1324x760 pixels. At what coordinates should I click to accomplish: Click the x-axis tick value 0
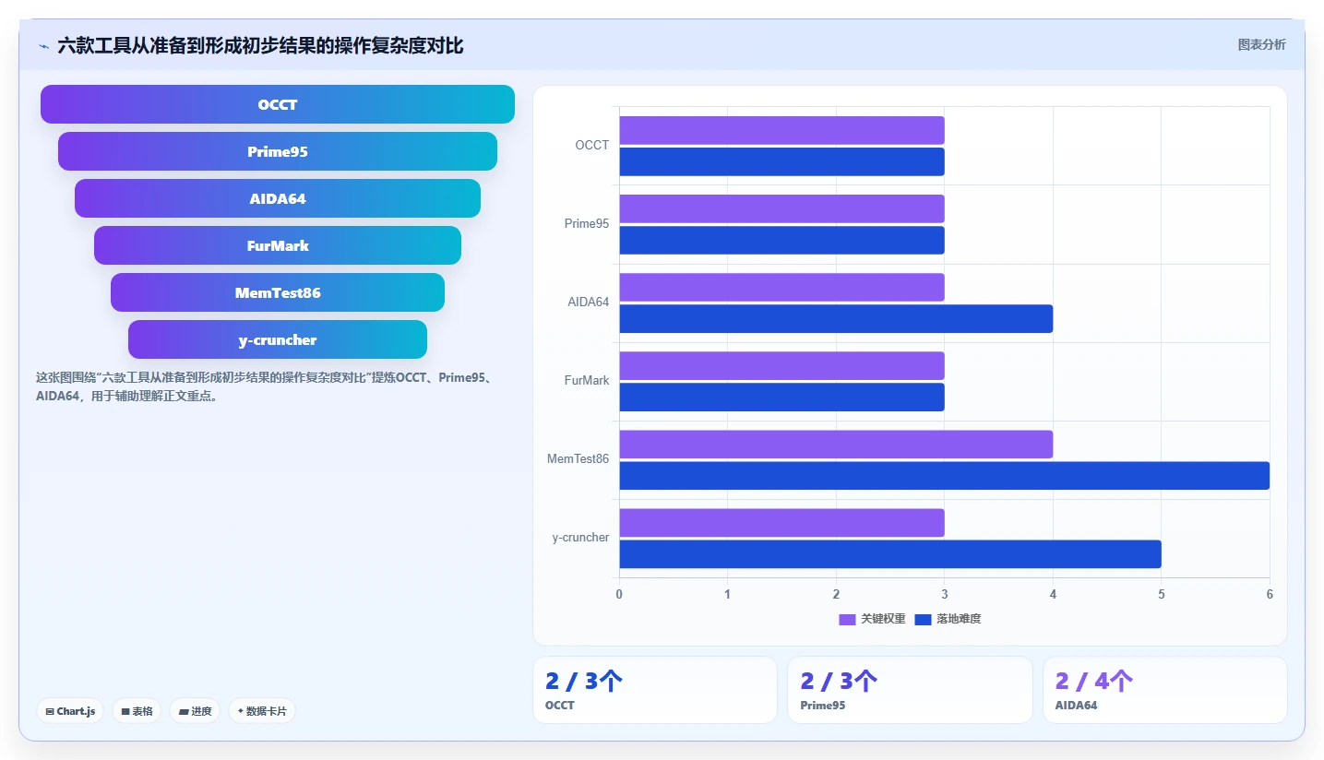click(x=619, y=594)
